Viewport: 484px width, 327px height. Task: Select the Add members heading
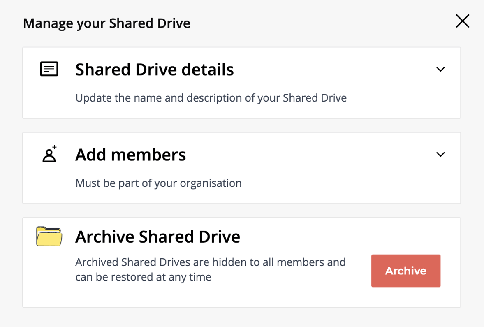[130, 155]
